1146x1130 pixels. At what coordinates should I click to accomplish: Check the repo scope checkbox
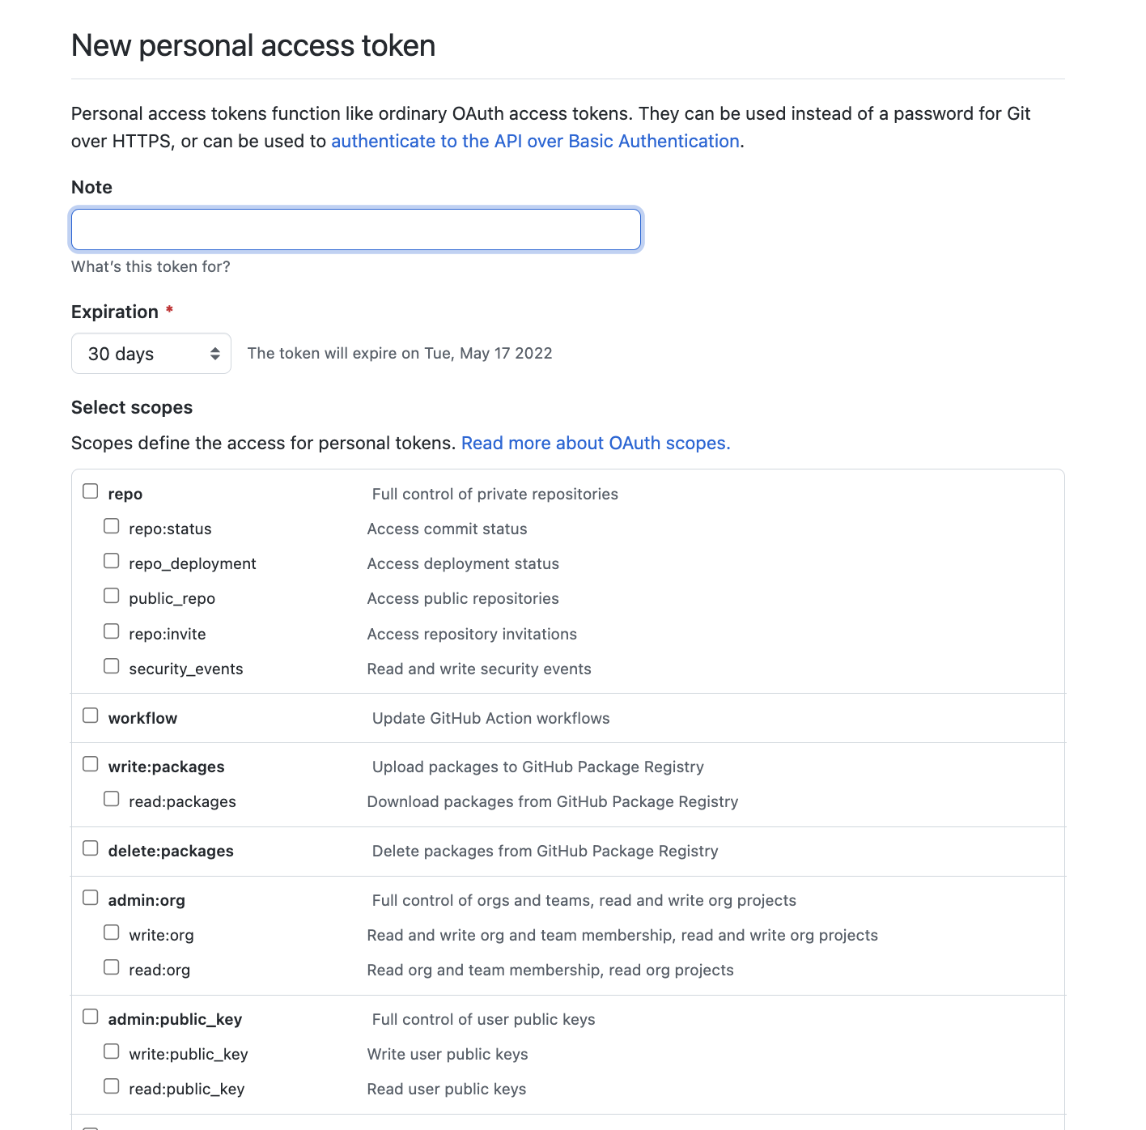click(91, 491)
